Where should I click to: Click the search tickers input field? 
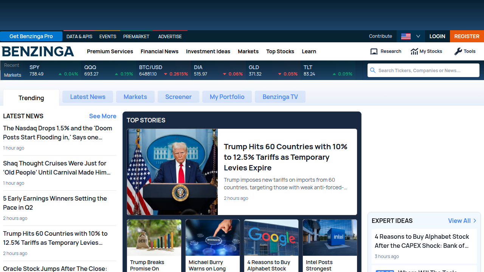(423, 70)
